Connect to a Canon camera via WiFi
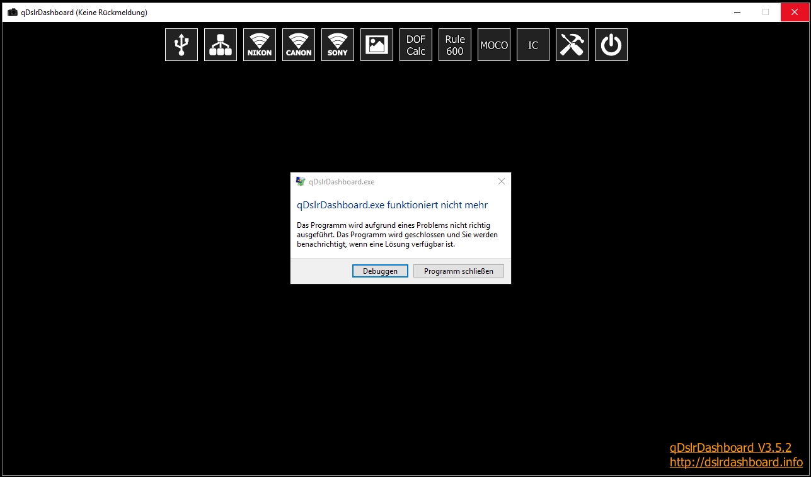 298,45
